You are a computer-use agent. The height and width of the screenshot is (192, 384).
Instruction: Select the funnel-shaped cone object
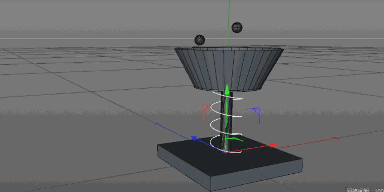click(229, 69)
